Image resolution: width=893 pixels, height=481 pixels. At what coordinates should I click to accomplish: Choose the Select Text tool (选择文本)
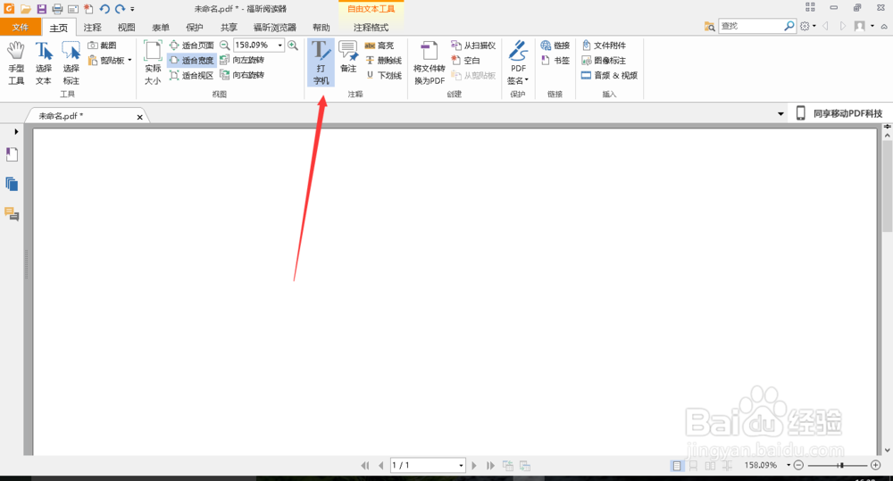[43, 62]
